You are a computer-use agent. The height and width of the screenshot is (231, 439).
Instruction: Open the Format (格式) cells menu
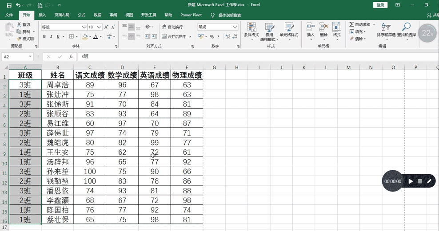(x=336, y=31)
